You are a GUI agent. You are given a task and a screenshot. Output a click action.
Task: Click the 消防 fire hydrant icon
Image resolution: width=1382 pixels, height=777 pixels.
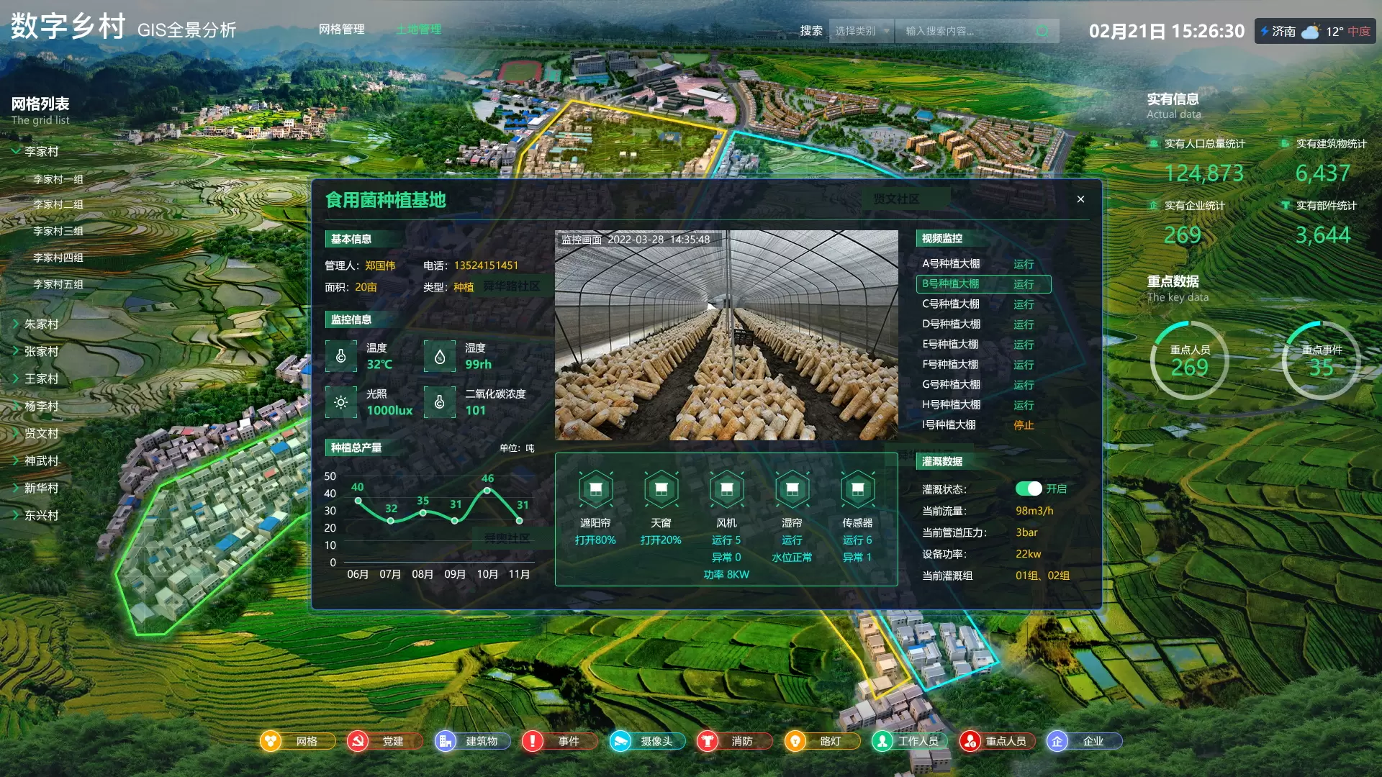[x=708, y=741]
